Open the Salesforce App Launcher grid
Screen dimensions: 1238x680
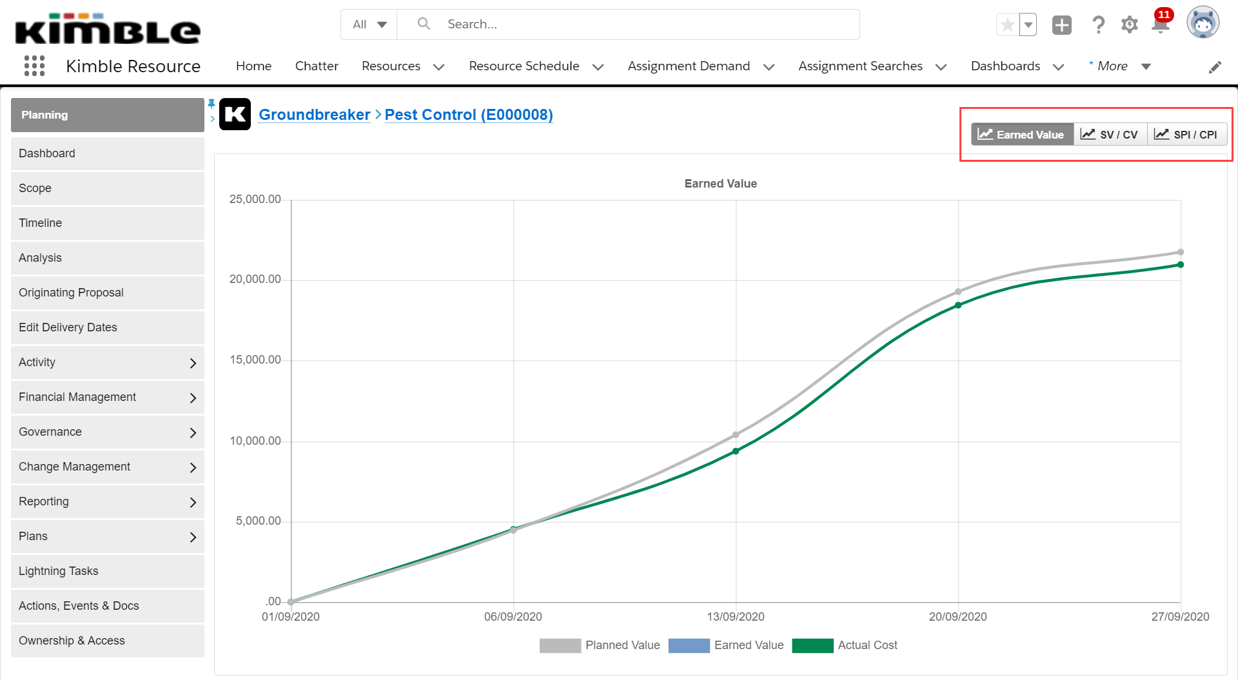[34, 65]
